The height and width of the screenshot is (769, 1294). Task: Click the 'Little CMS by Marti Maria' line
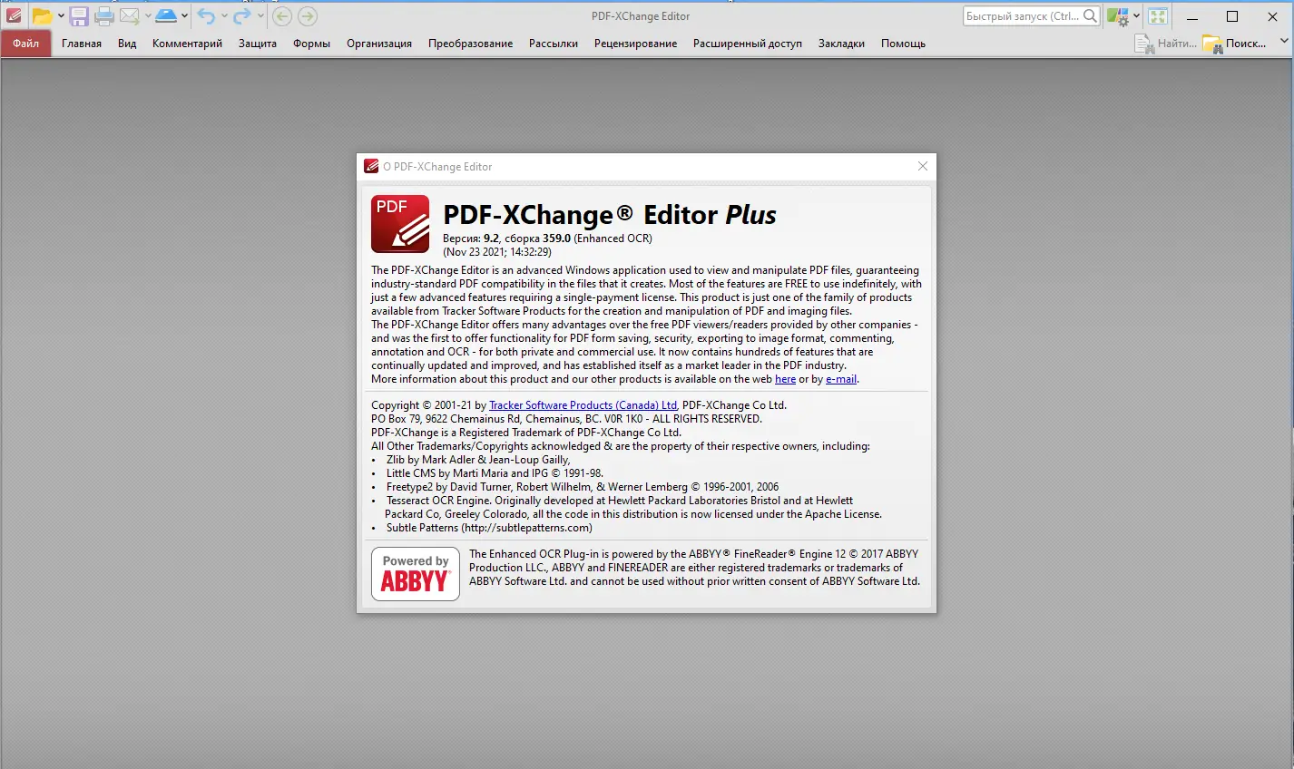click(x=495, y=473)
